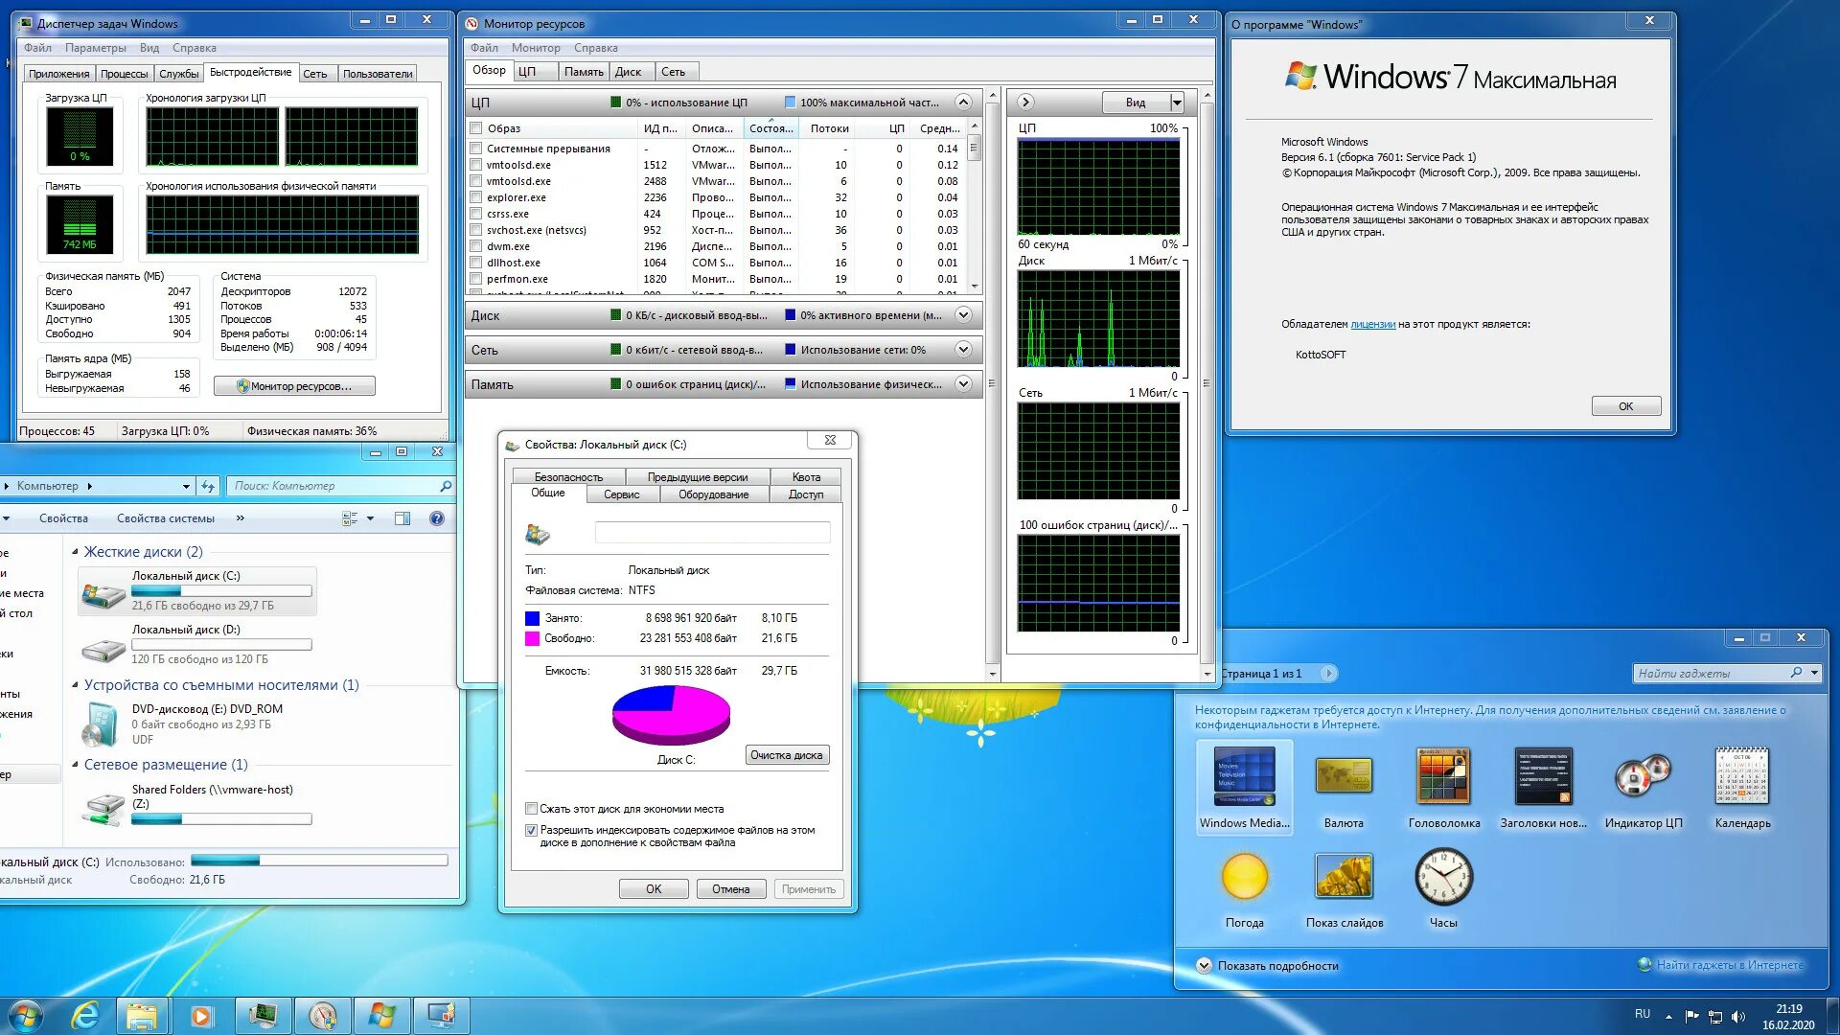Enable compress this drive checkbox

[x=531, y=809]
